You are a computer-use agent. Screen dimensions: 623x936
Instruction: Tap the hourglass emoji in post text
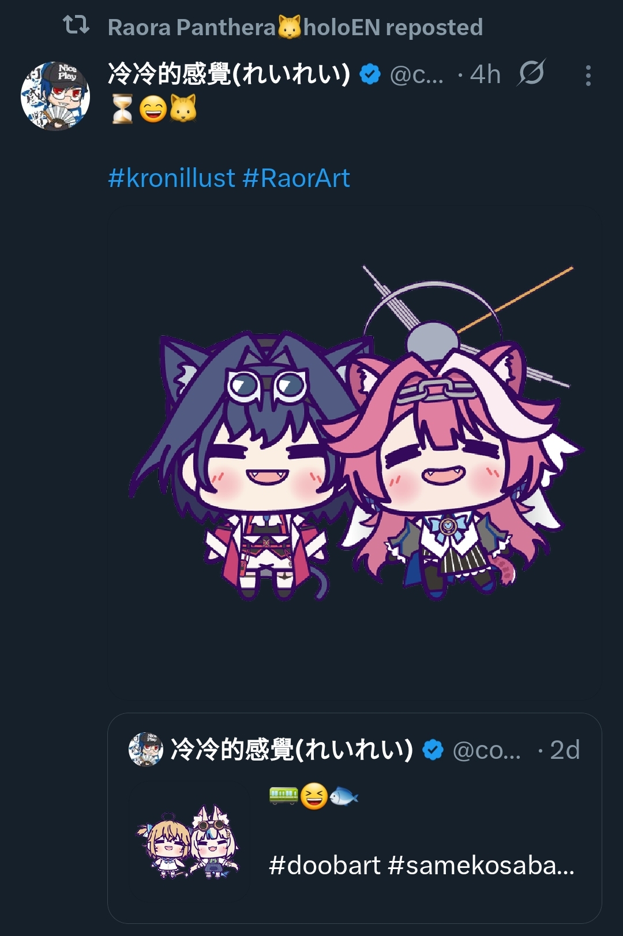[x=122, y=108]
